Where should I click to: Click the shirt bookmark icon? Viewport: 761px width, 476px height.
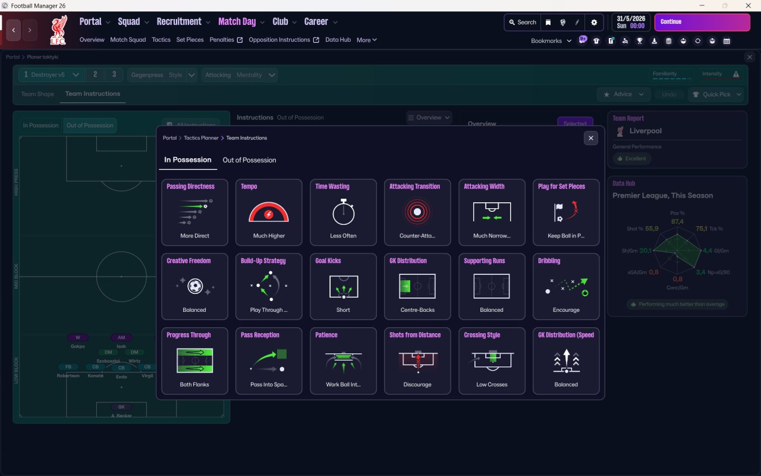[x=596, y=41]
